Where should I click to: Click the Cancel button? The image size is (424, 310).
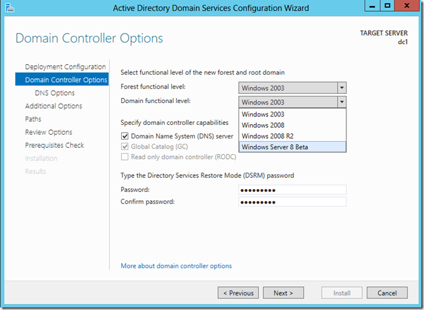(x=387, y=293)
